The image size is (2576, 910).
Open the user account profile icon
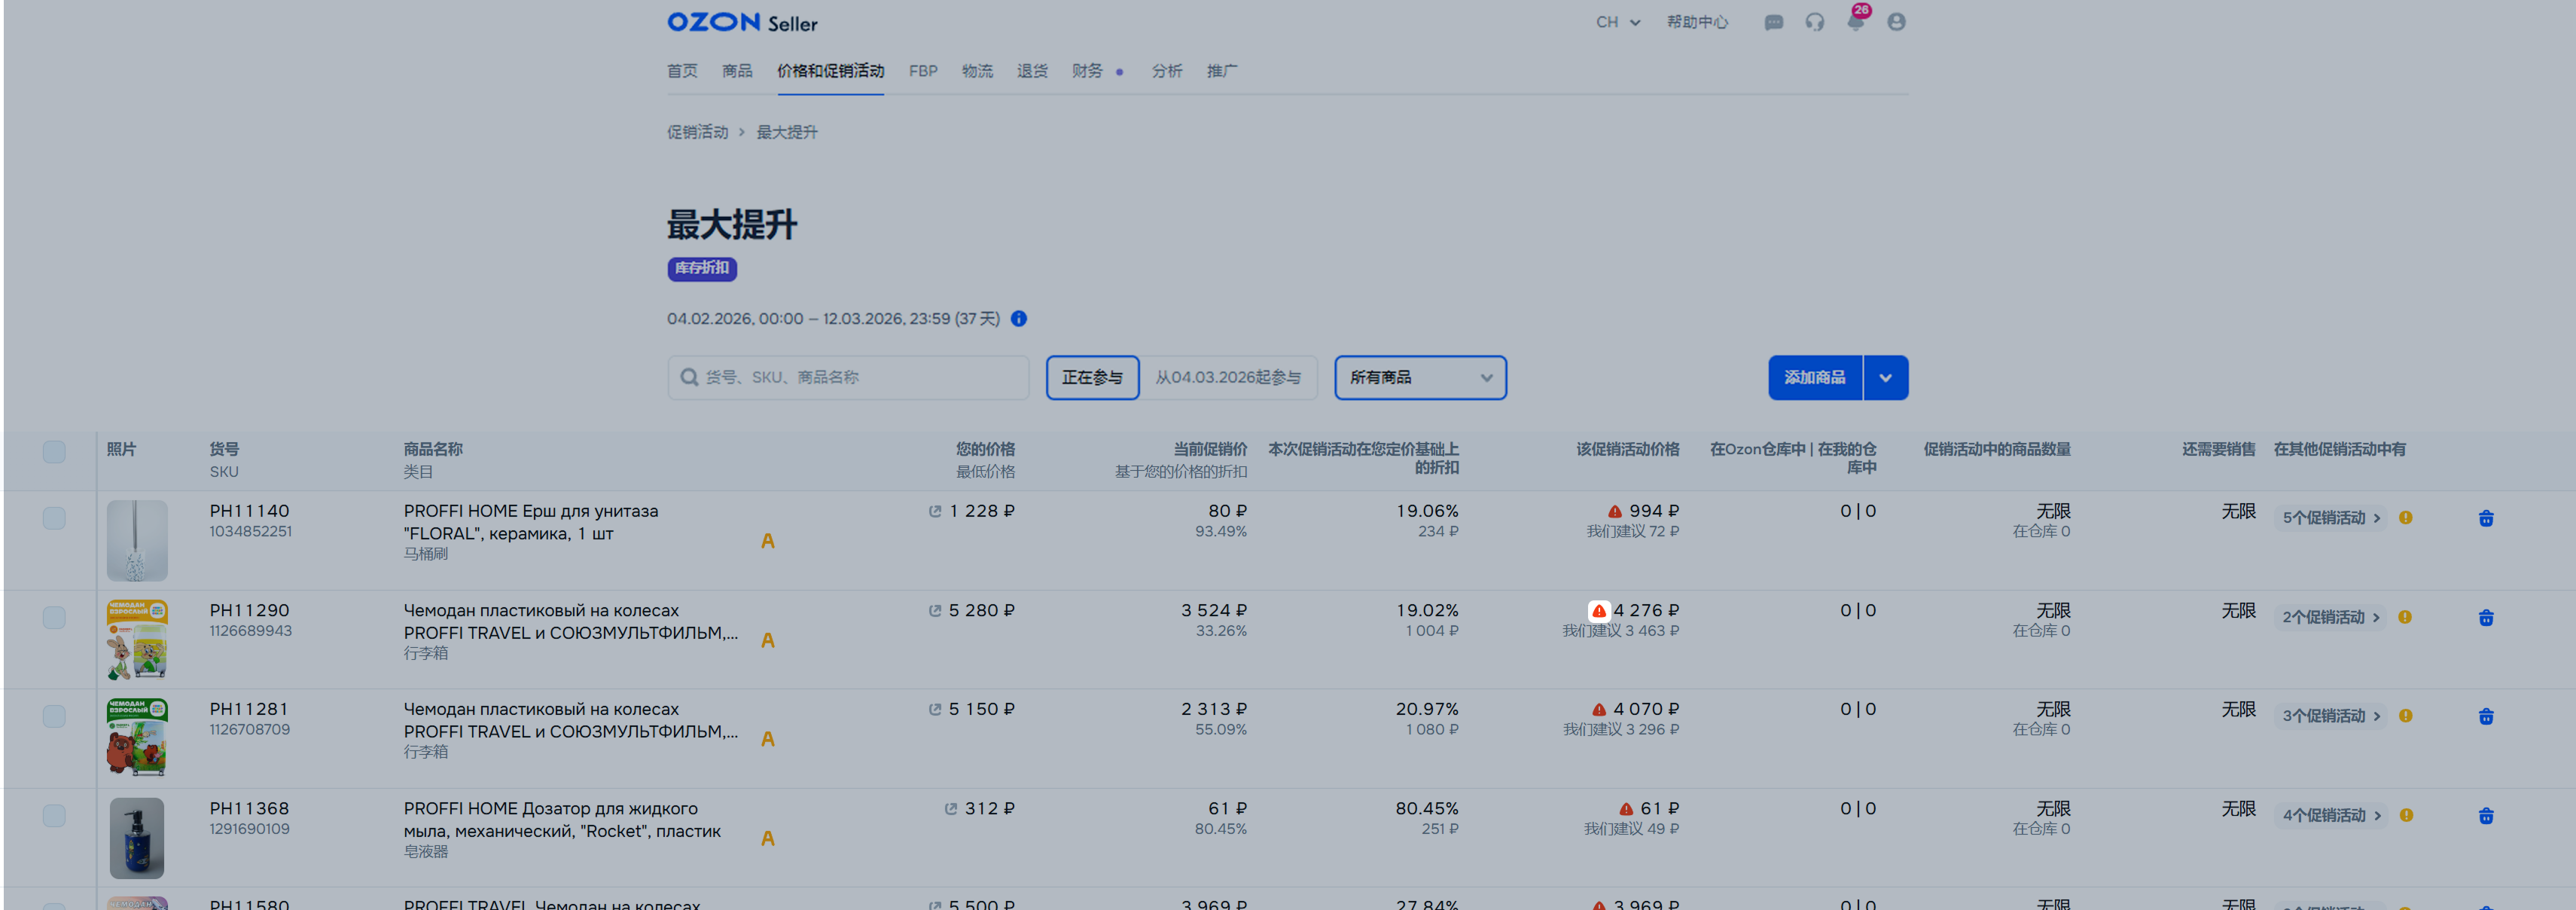click(1896, 22)
